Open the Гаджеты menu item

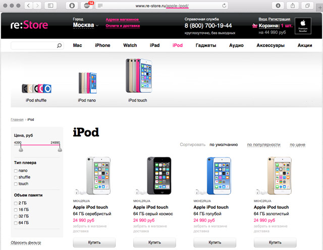(206, 45)
